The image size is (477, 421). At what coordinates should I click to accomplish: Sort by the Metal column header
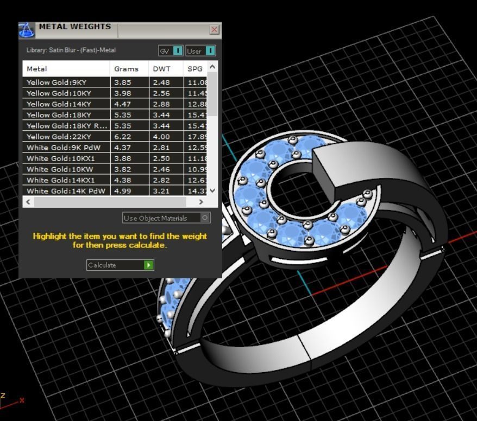(66, 69)
